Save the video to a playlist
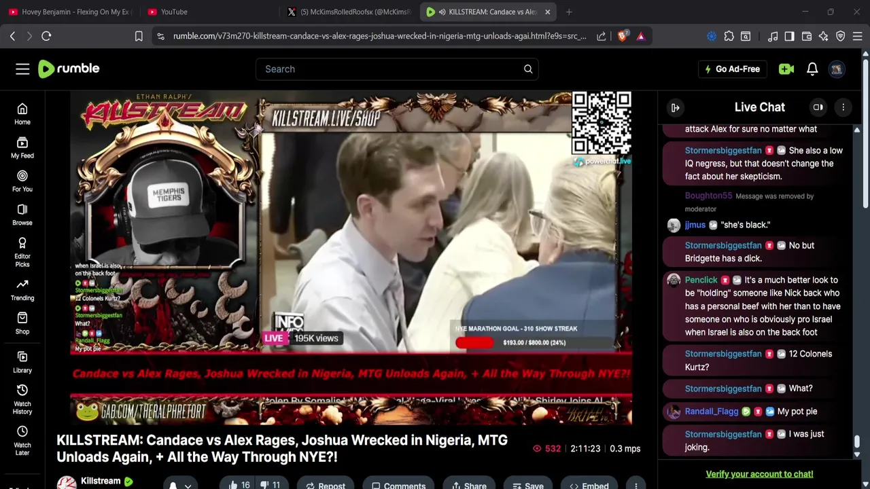The width and height of the screenshot is (870, 489). click(x=528, y=485)
